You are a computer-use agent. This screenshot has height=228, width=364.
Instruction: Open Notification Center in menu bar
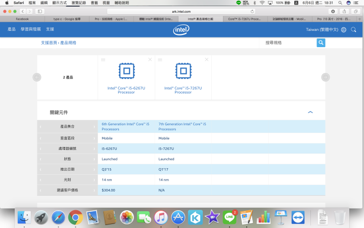coord(356,3)
